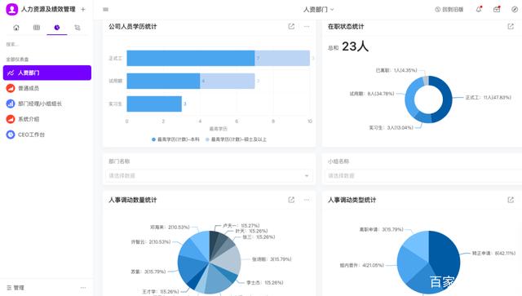Open the 人资部门 title dropdown

pos(318,9)
